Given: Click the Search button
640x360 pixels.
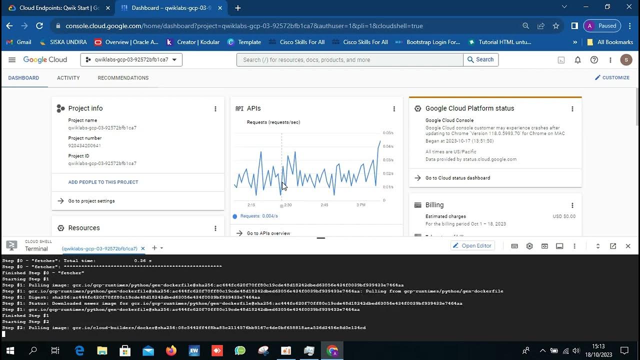Looking at the screenshot, I should tap(480, 59).
